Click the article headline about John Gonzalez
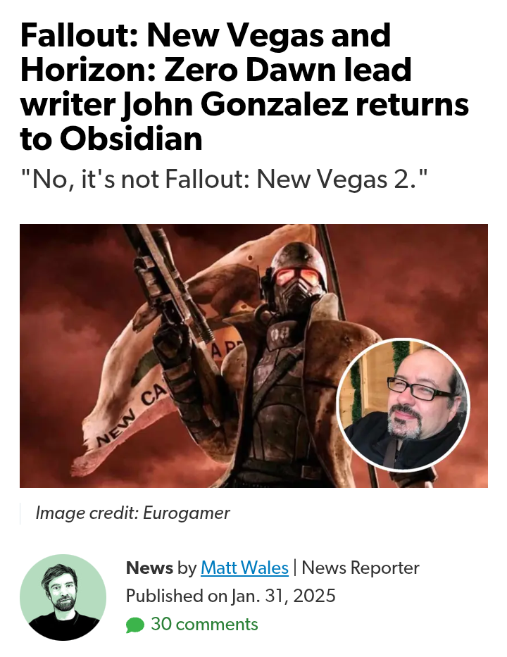The height and width of the screenshot is (657, 507). pos(244,87)
